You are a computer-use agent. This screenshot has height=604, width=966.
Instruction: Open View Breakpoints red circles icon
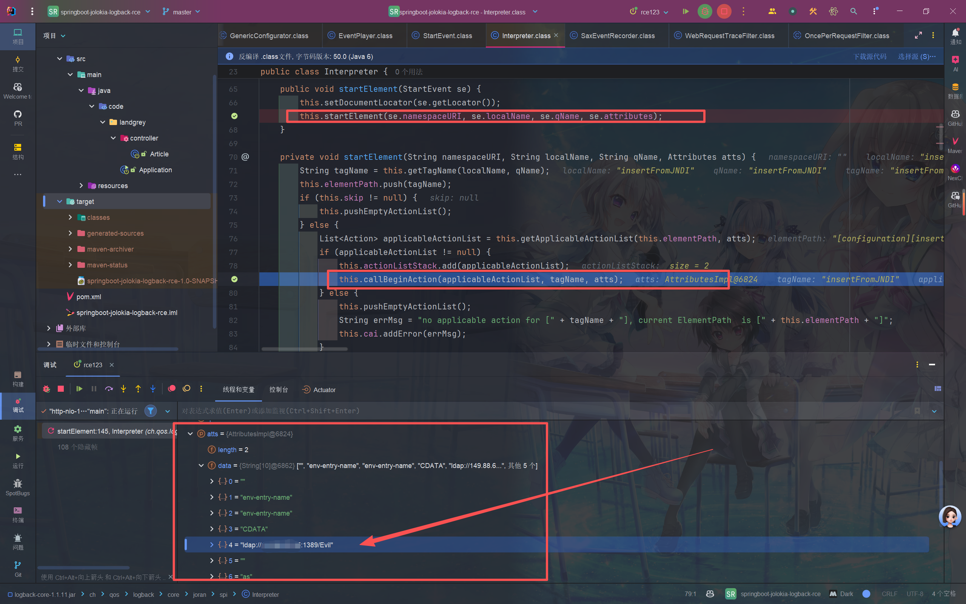(172, 389)
